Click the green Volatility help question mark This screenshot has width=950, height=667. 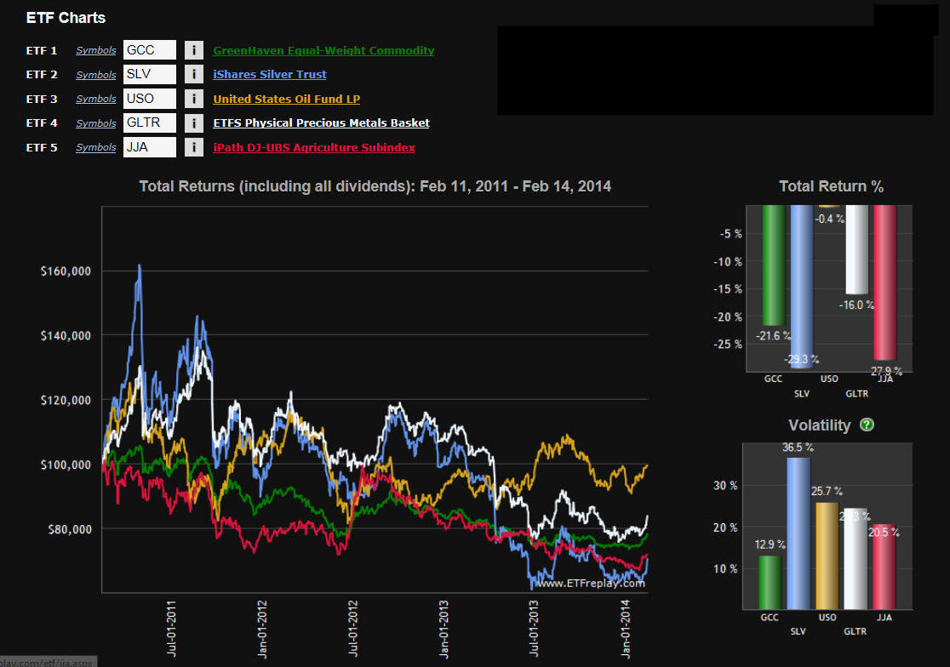(x=867, y=425)
